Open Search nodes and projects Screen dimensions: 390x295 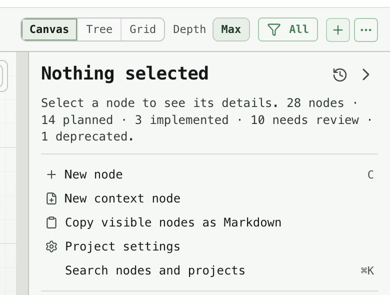209,270
